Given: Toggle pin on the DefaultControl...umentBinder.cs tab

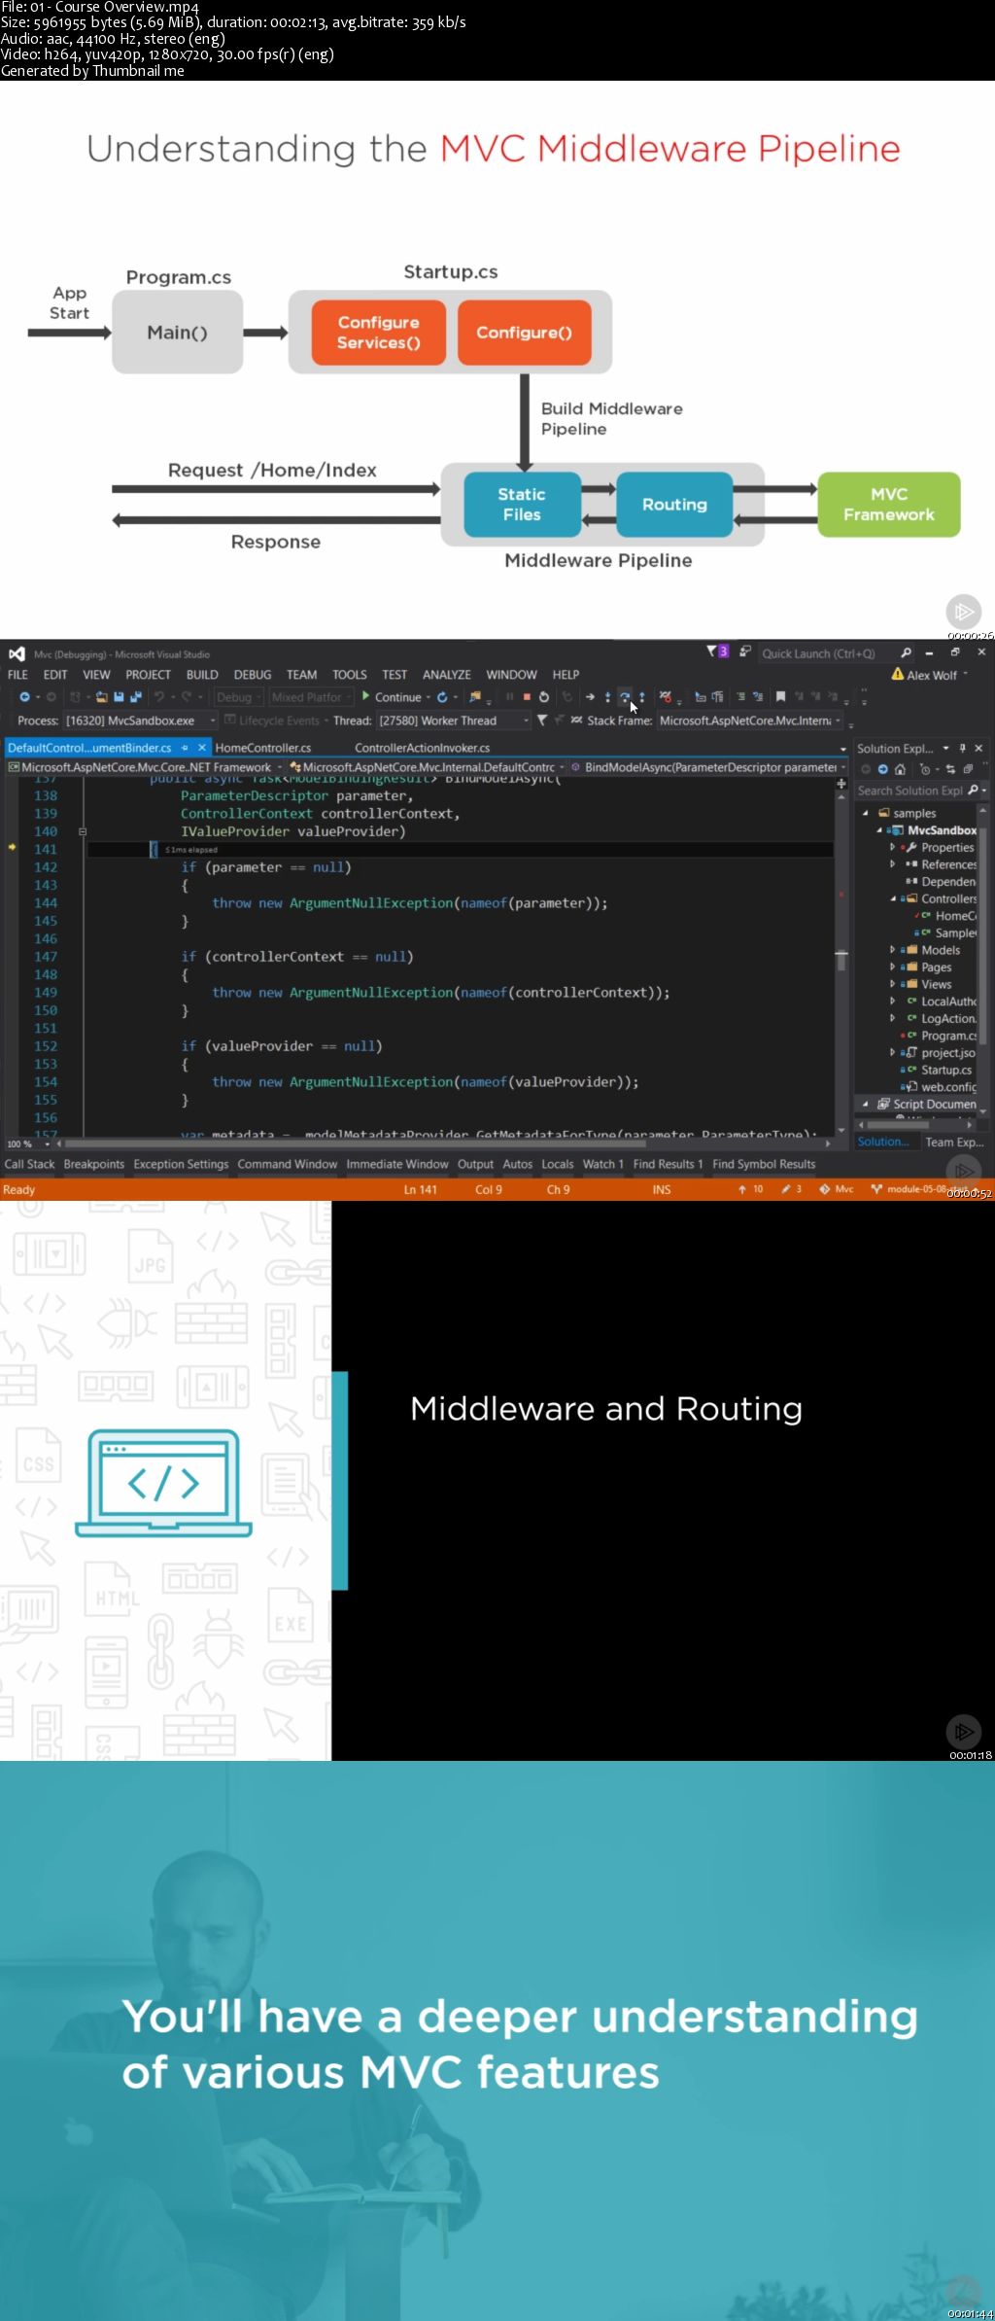Looking at the screenshot, I should pyautogui.click(x=185, y=748).
